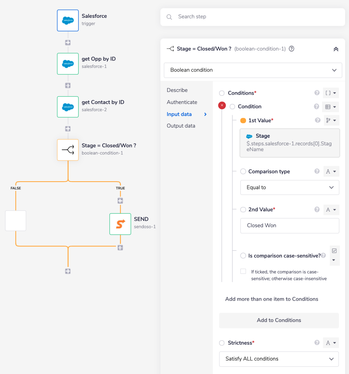This screenshot has width=349, height=374.
Task: Click the get Opp by ID step icon
Action: [68, 64]
